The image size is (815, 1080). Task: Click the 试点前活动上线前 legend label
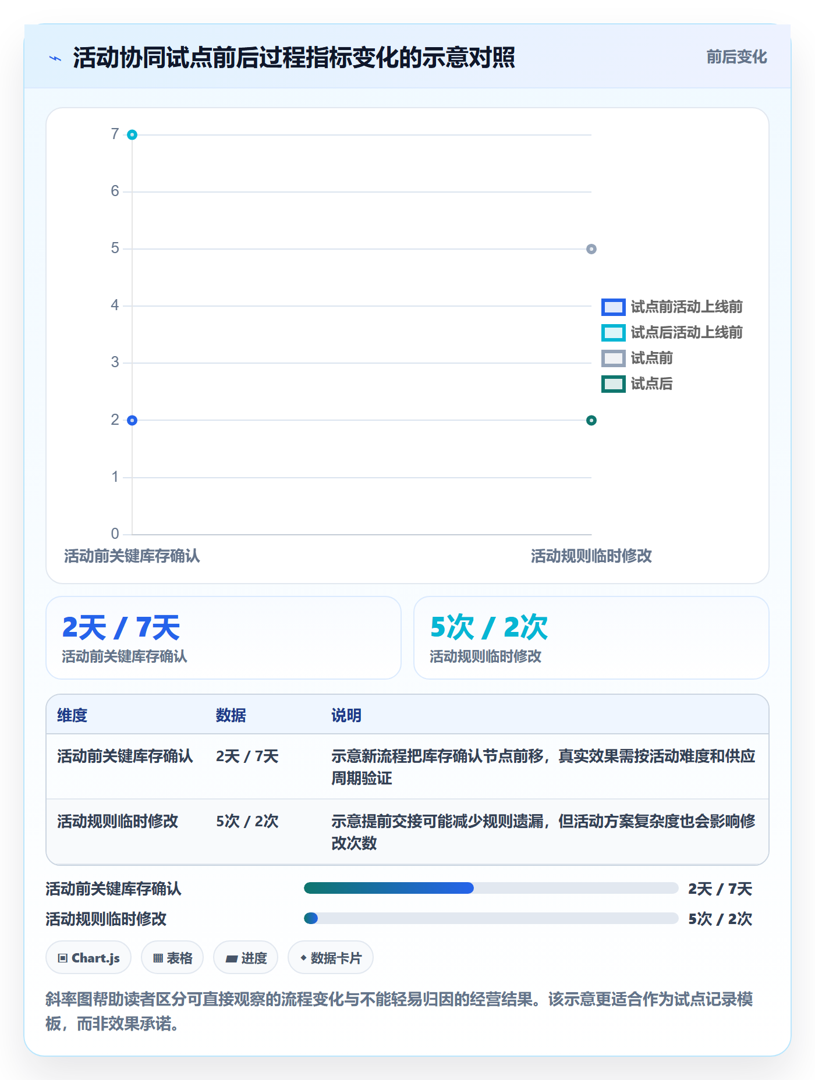point(687,307)
